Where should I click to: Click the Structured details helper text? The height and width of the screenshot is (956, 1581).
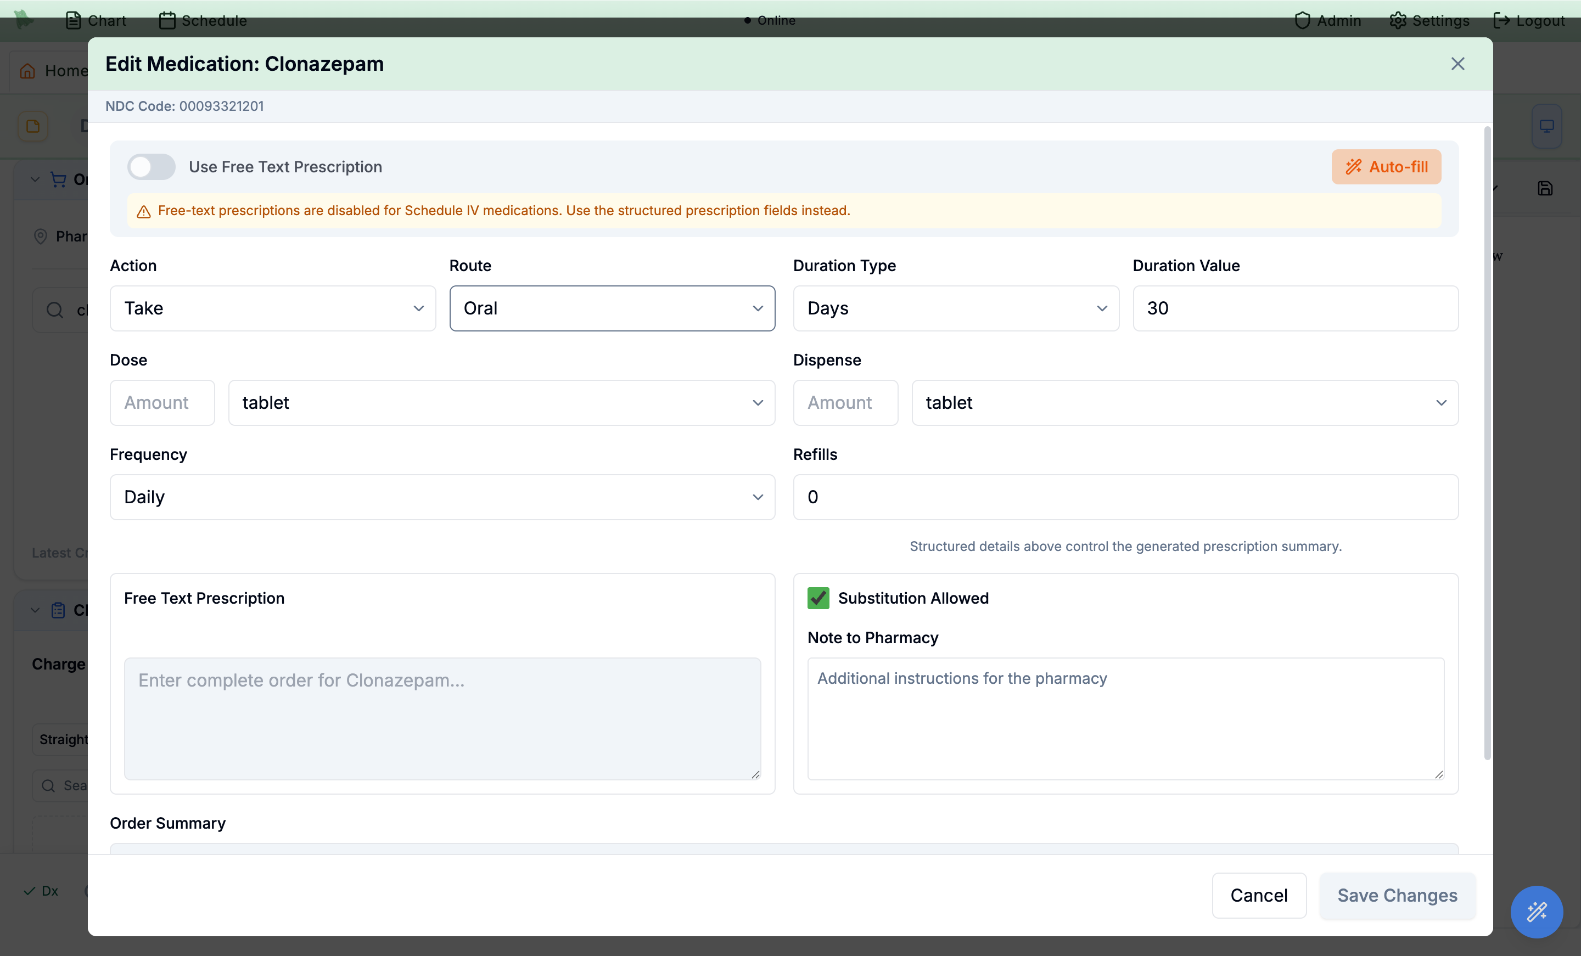tap(1125, 546)
